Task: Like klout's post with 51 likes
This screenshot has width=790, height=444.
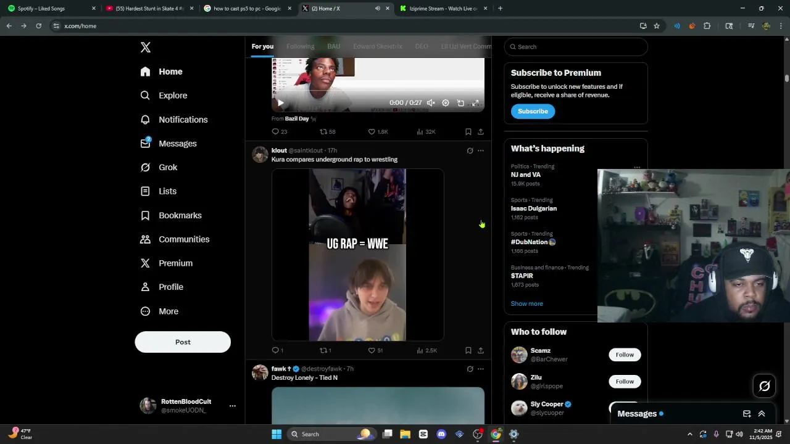Action: click(375, 350)
